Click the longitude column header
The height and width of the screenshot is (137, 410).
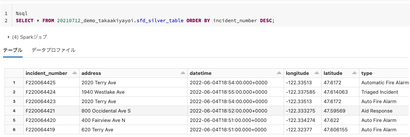point(303,73)
